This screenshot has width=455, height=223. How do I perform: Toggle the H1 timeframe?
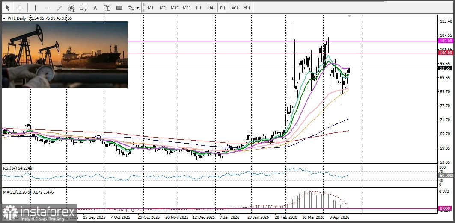[x=199, y=8]
